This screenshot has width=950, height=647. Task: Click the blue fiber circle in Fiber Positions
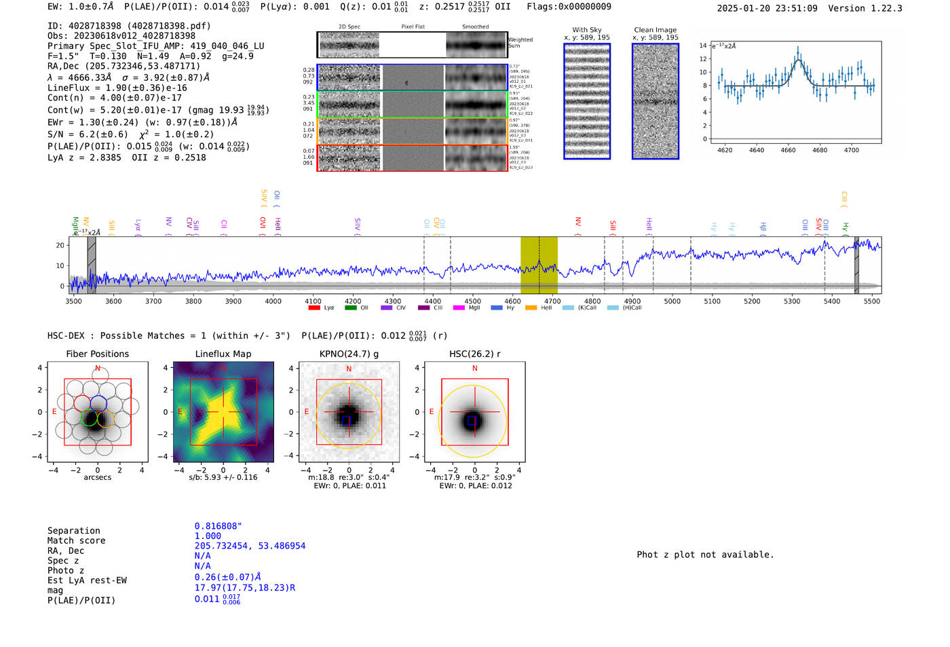[98, 403]
